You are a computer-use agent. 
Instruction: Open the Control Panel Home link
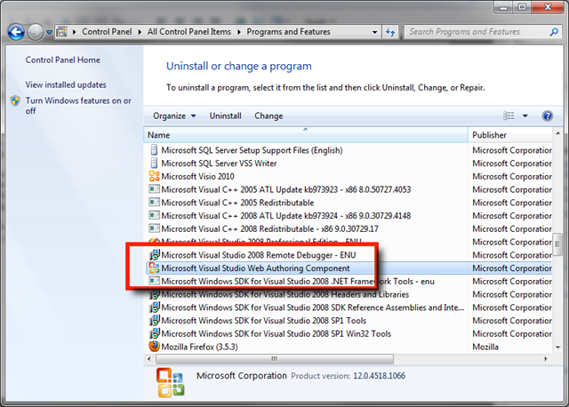pyautogui.click(x=62, y=60)
